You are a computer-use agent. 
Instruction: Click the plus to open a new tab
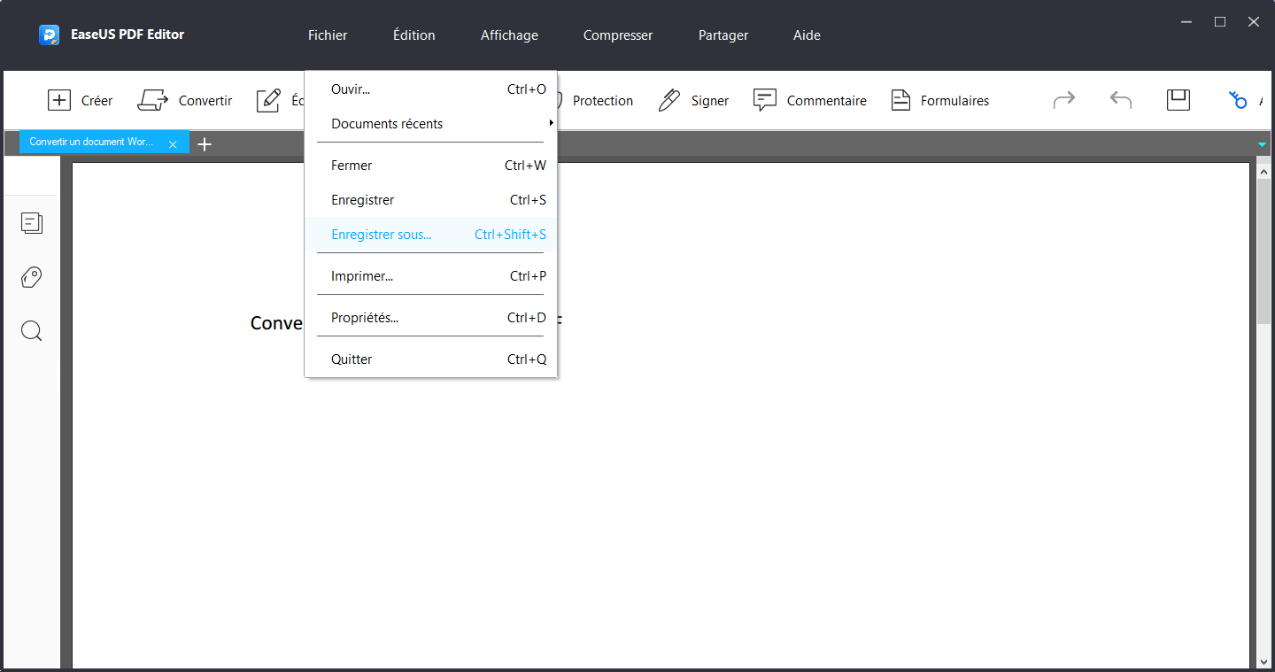tap(205, 143)
